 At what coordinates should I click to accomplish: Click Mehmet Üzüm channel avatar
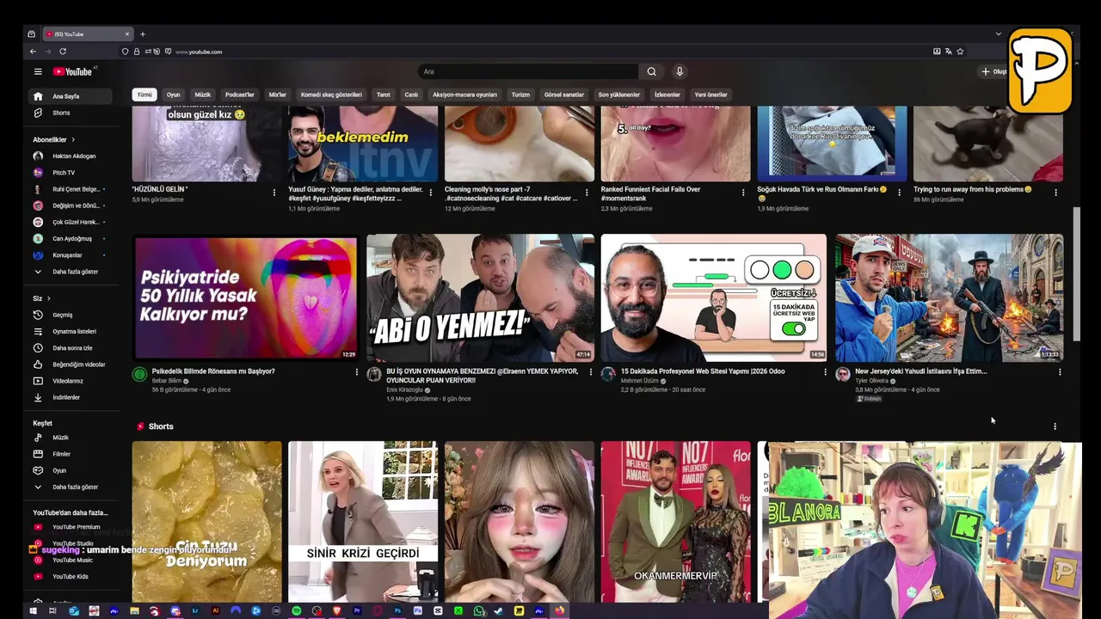click(x=608, y=374)
